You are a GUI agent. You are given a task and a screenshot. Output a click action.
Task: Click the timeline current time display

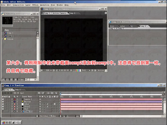7,93
